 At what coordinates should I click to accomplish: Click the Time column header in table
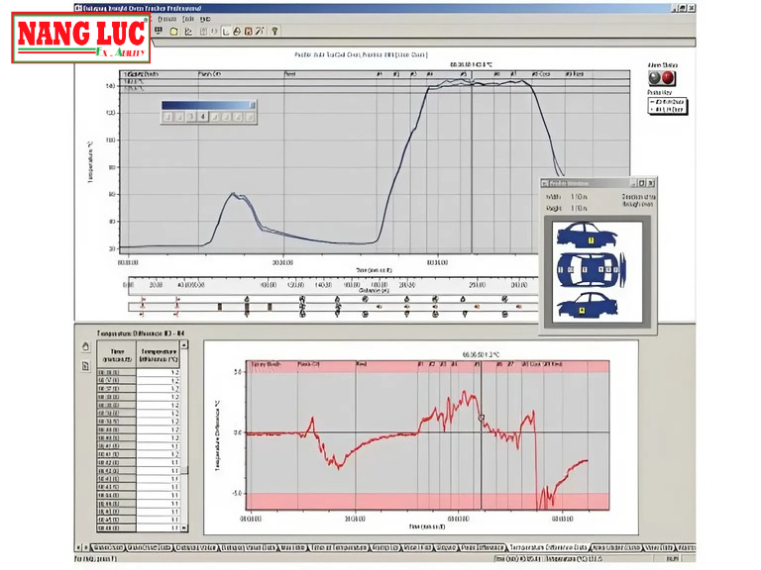(115, 354)
